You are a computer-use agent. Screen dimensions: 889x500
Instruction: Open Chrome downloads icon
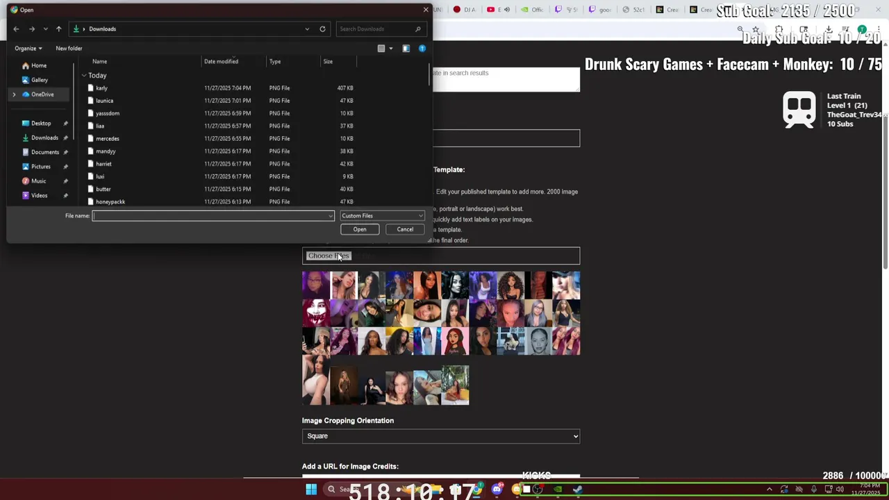828,30
